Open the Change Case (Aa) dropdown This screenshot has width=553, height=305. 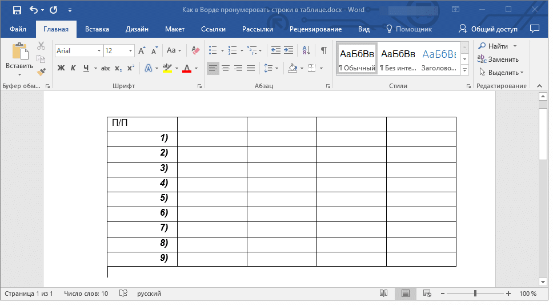click(174, 50)
